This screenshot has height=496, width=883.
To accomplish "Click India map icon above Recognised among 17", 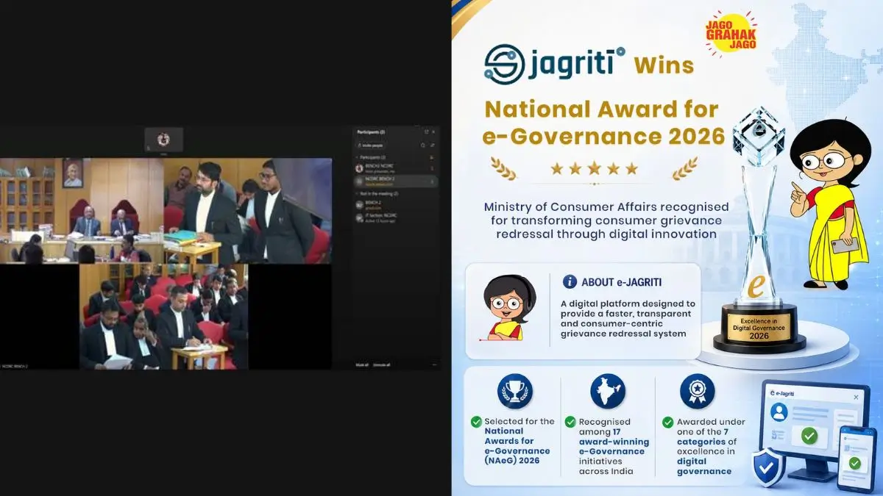I will 608,392.
